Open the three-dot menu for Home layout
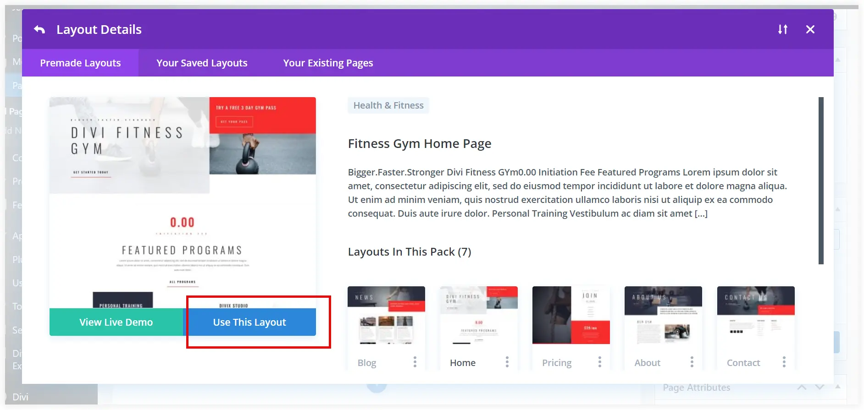This screenshot has height=410, width=864. pos(507,362)
